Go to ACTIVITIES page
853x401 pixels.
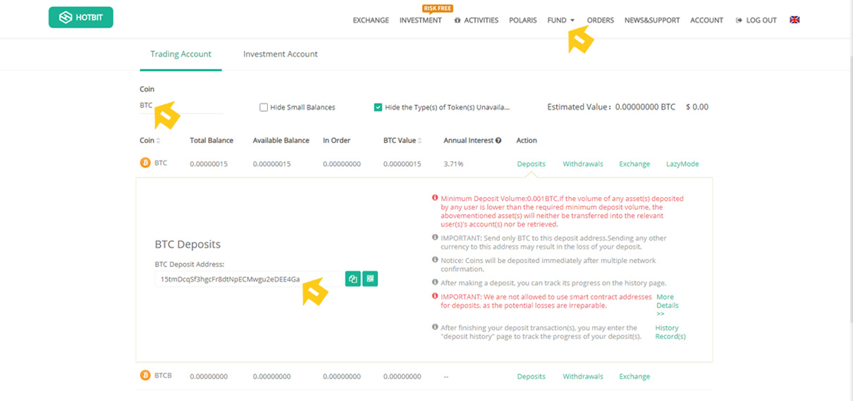click(x=477, y=20)
